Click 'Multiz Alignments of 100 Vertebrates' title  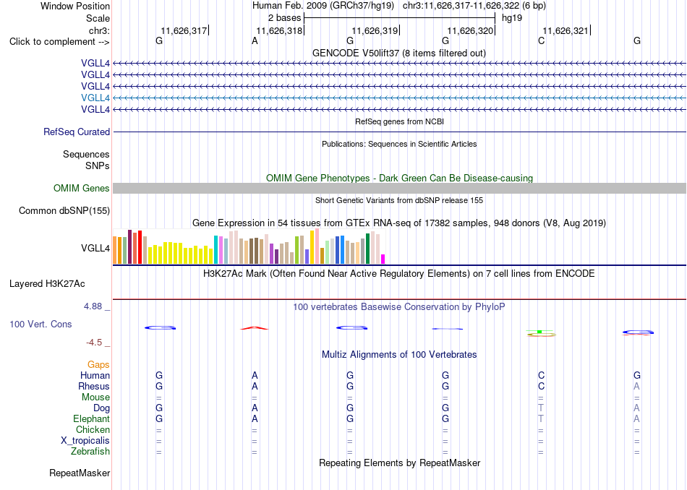pos(399,355)
